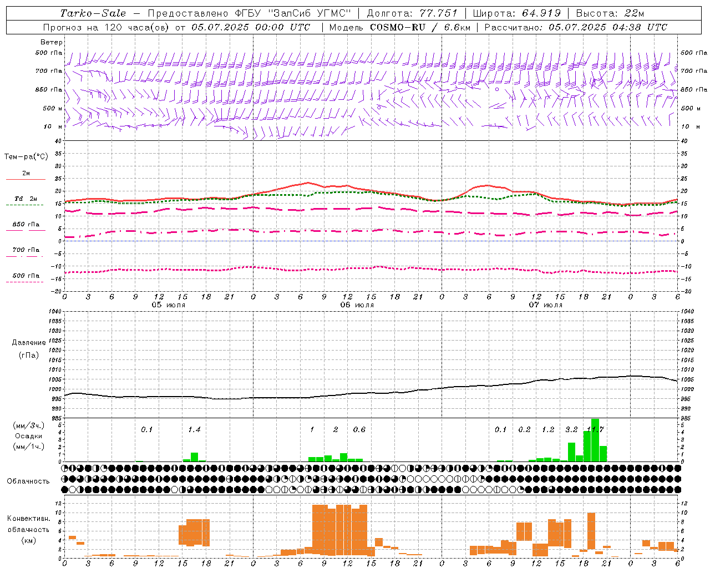The height and width of the screenshot is (568, 710).
Task: Click the 1.2 precipitation total
Action: pyautogui.click(x=548, y=430)
